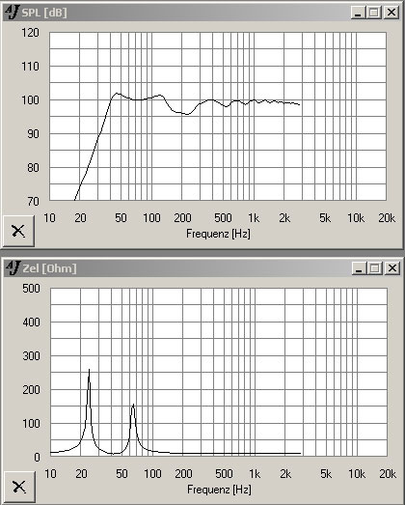Click the 300 value on Zel axis
The image size is (405, 505).
(31, 356)
